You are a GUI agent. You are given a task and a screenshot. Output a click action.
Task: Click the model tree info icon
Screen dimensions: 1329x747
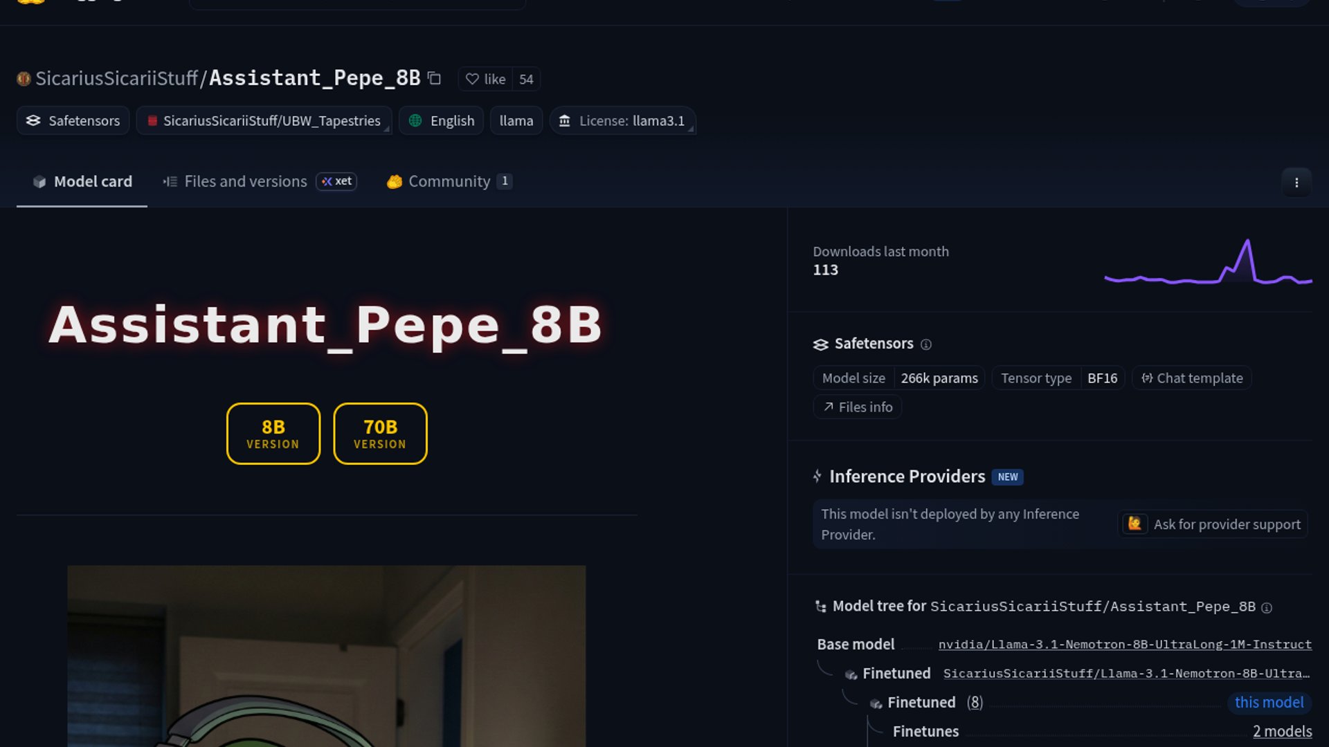1267,608
